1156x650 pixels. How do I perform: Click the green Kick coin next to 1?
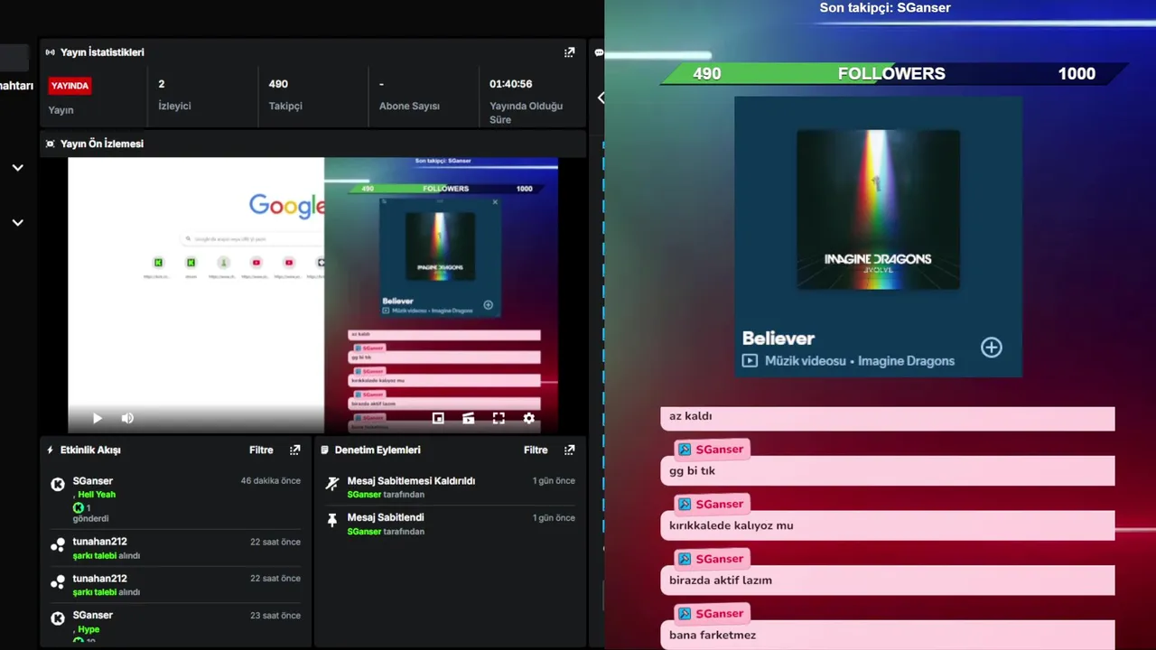79,508
